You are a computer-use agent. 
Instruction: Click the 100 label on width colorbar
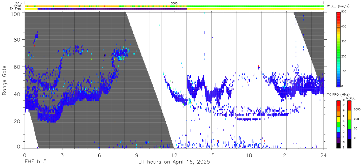344,71
